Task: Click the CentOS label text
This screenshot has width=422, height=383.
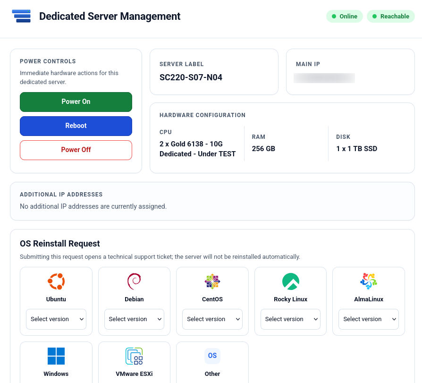Action: pos(212,299)
